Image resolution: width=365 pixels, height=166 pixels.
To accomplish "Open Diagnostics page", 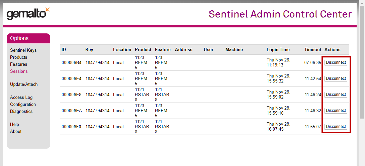I will pos(21,112).
